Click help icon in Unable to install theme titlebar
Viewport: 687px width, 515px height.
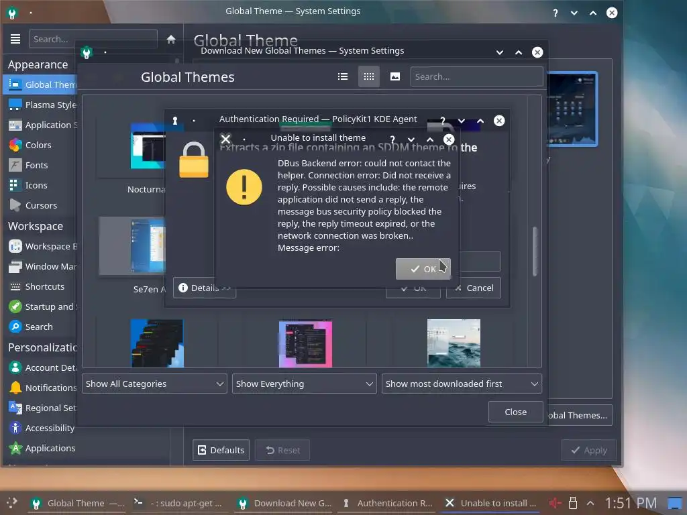[392, 139]
